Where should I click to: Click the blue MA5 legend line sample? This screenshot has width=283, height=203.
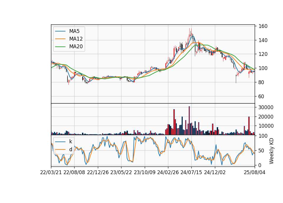click(60, 31)
